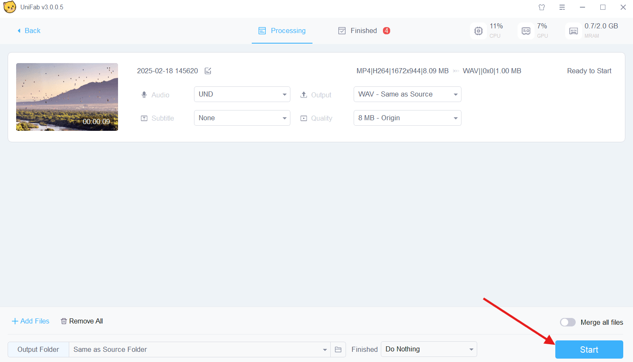Go Back to the previous screen

28,30
